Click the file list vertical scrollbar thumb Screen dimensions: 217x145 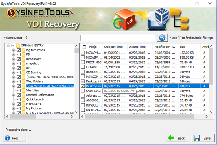click(x=211, y=66)
